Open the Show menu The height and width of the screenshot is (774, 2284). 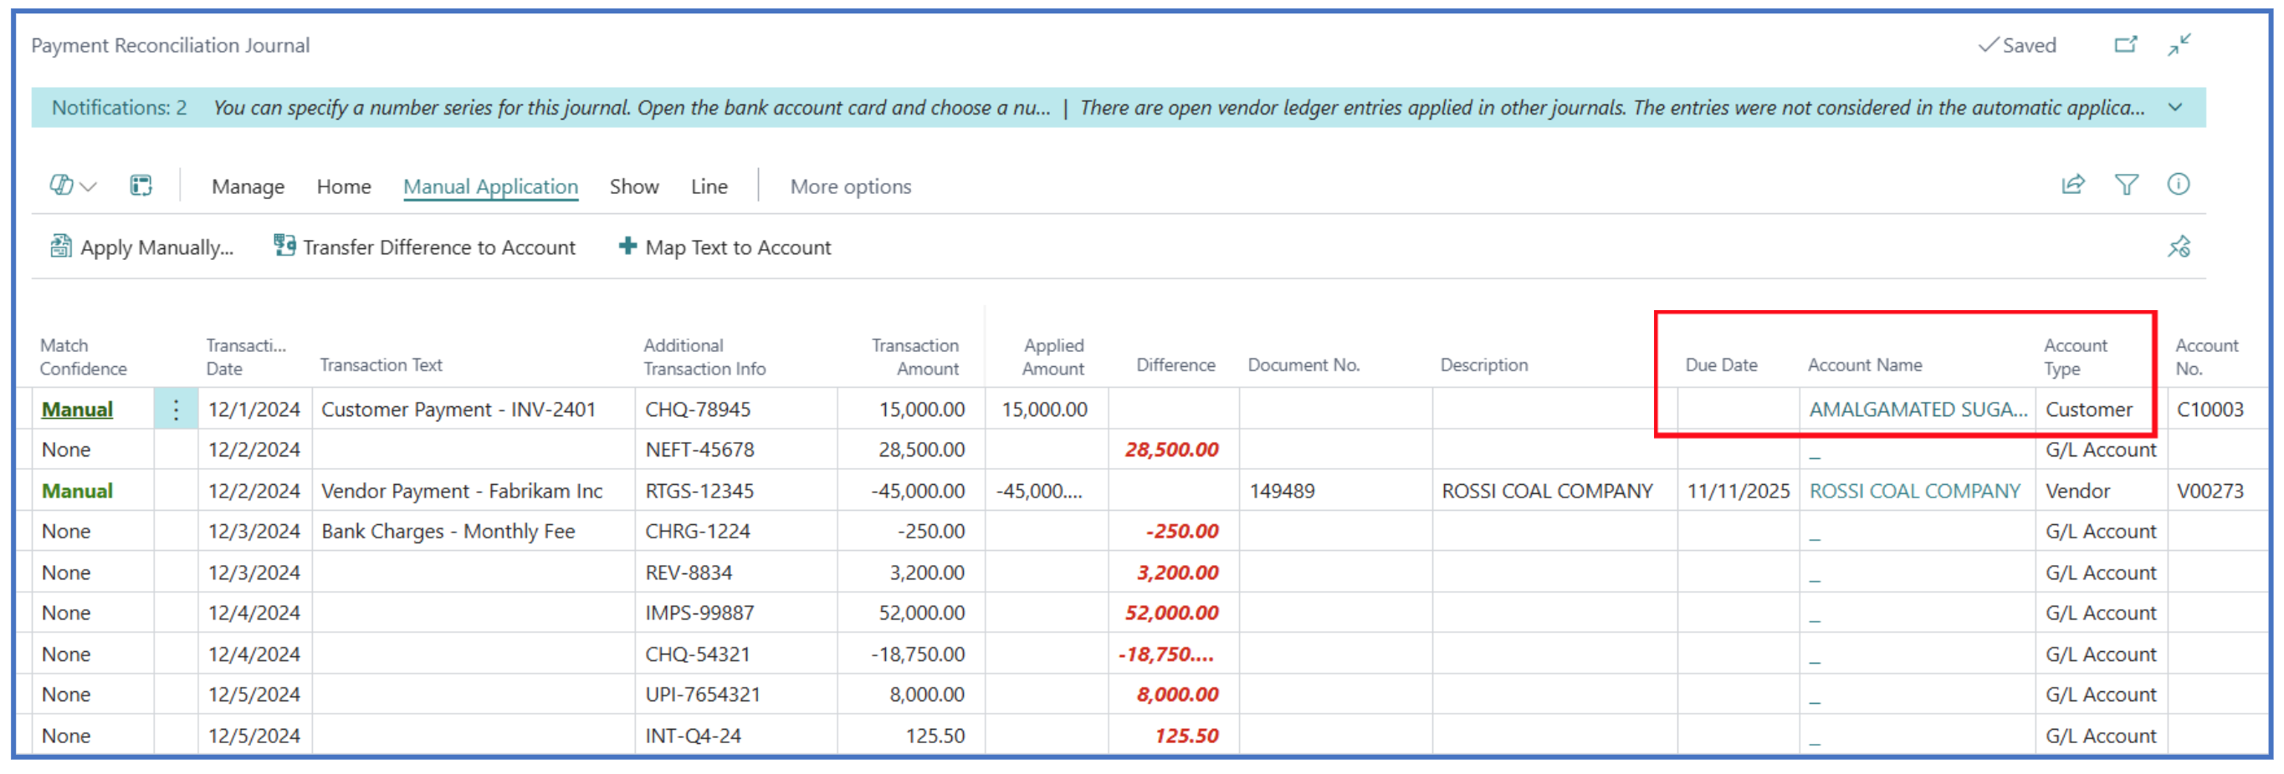tap(633, 186)
